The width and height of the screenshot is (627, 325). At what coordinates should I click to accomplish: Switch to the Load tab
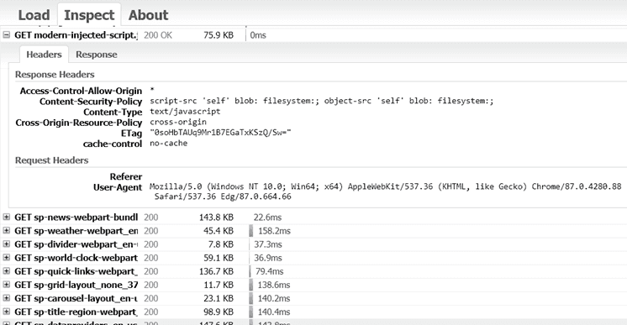[x=34, y=15]
